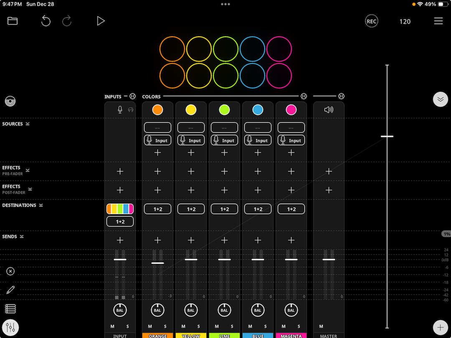This screenshot has width=451, height=338.
Task: Collapse the Sends section
Action: [22, 237]
